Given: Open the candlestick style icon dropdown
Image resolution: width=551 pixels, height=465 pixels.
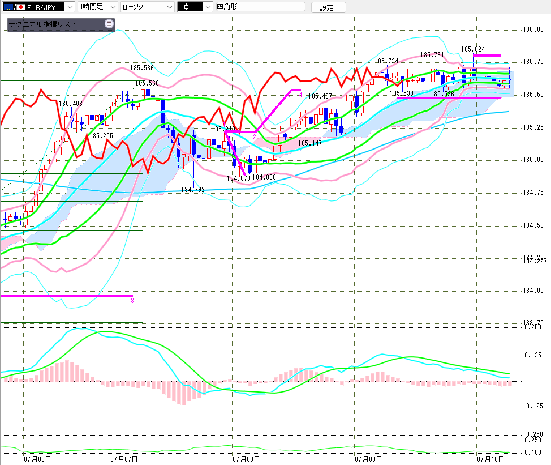Looking at the screenshot, I should coord(195,7).
